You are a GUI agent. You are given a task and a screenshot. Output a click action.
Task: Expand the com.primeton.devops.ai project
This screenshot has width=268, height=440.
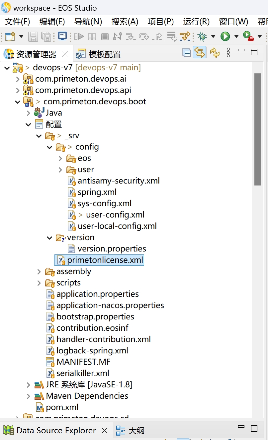pyautogui.click(x=18, y=79)
